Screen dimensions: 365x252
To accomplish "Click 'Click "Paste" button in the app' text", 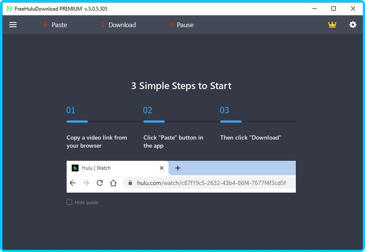I will [x=174, y=141].
